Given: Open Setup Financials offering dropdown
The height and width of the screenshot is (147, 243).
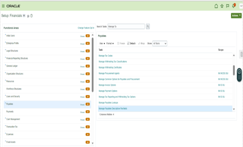Looking at the screenshot, I should 24,15.
